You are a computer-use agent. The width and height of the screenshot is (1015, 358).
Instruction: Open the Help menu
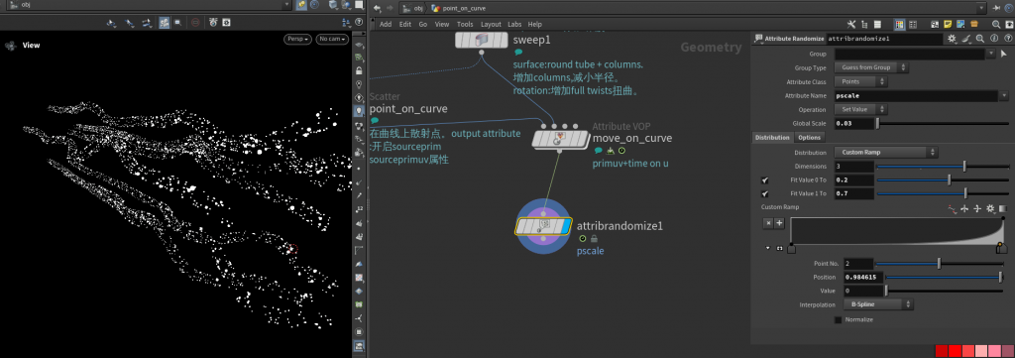pyautogui.click(x=534, y=25)
